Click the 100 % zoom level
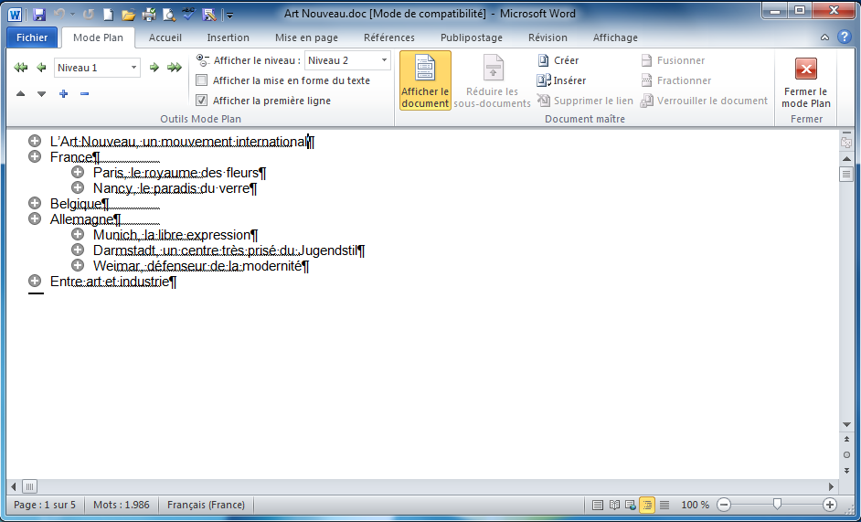This screenshot has width=861, height=522. point(696,505)
